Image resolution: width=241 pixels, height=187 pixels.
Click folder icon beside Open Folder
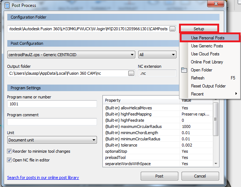coord(184,70)
